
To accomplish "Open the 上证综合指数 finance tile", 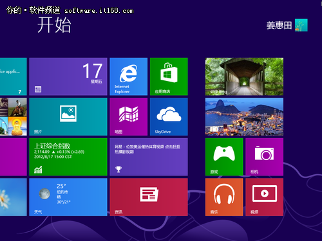I will pos(68,157).
